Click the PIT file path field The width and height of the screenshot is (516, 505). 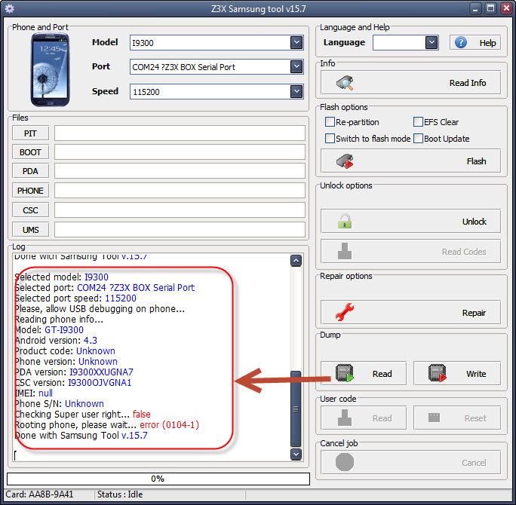tap(180, 133)
